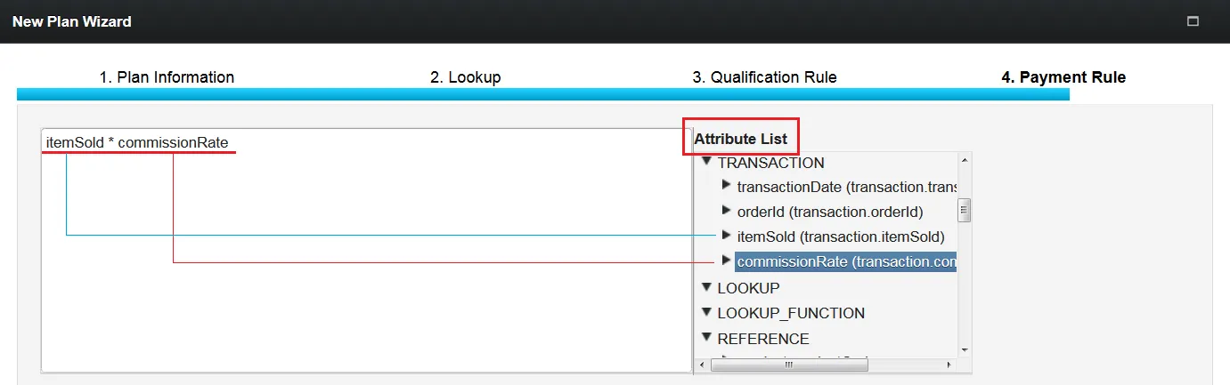Collapse the LOOKUP node

tap(706, 287)
